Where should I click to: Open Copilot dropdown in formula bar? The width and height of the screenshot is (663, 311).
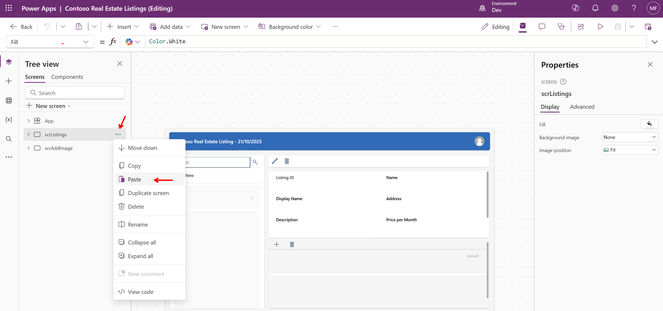133,42
